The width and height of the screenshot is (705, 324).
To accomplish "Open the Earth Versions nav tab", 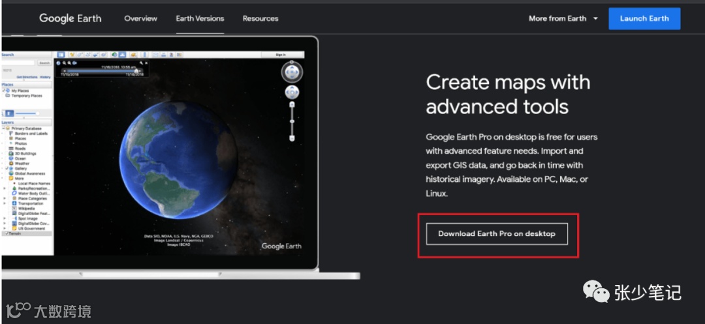I will click(200, 18).
